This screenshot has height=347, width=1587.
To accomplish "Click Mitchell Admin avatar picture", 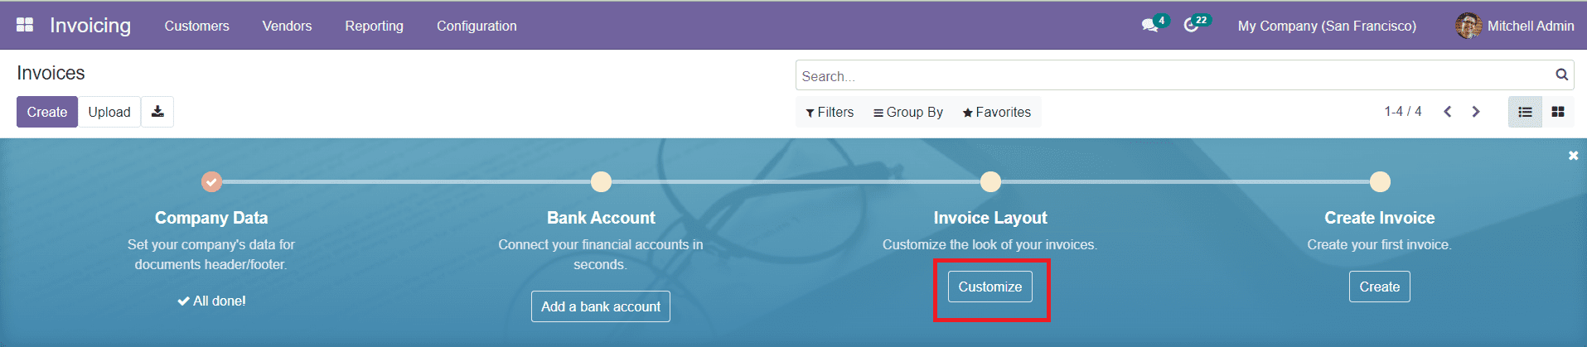I will (x=1468, y=26).
